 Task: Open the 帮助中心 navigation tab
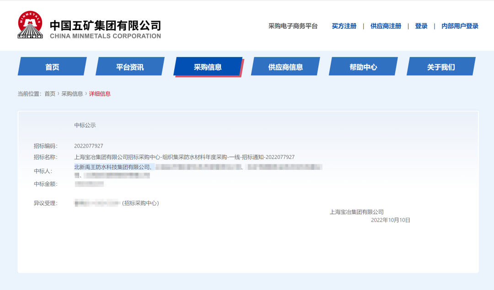pos(363,66)
